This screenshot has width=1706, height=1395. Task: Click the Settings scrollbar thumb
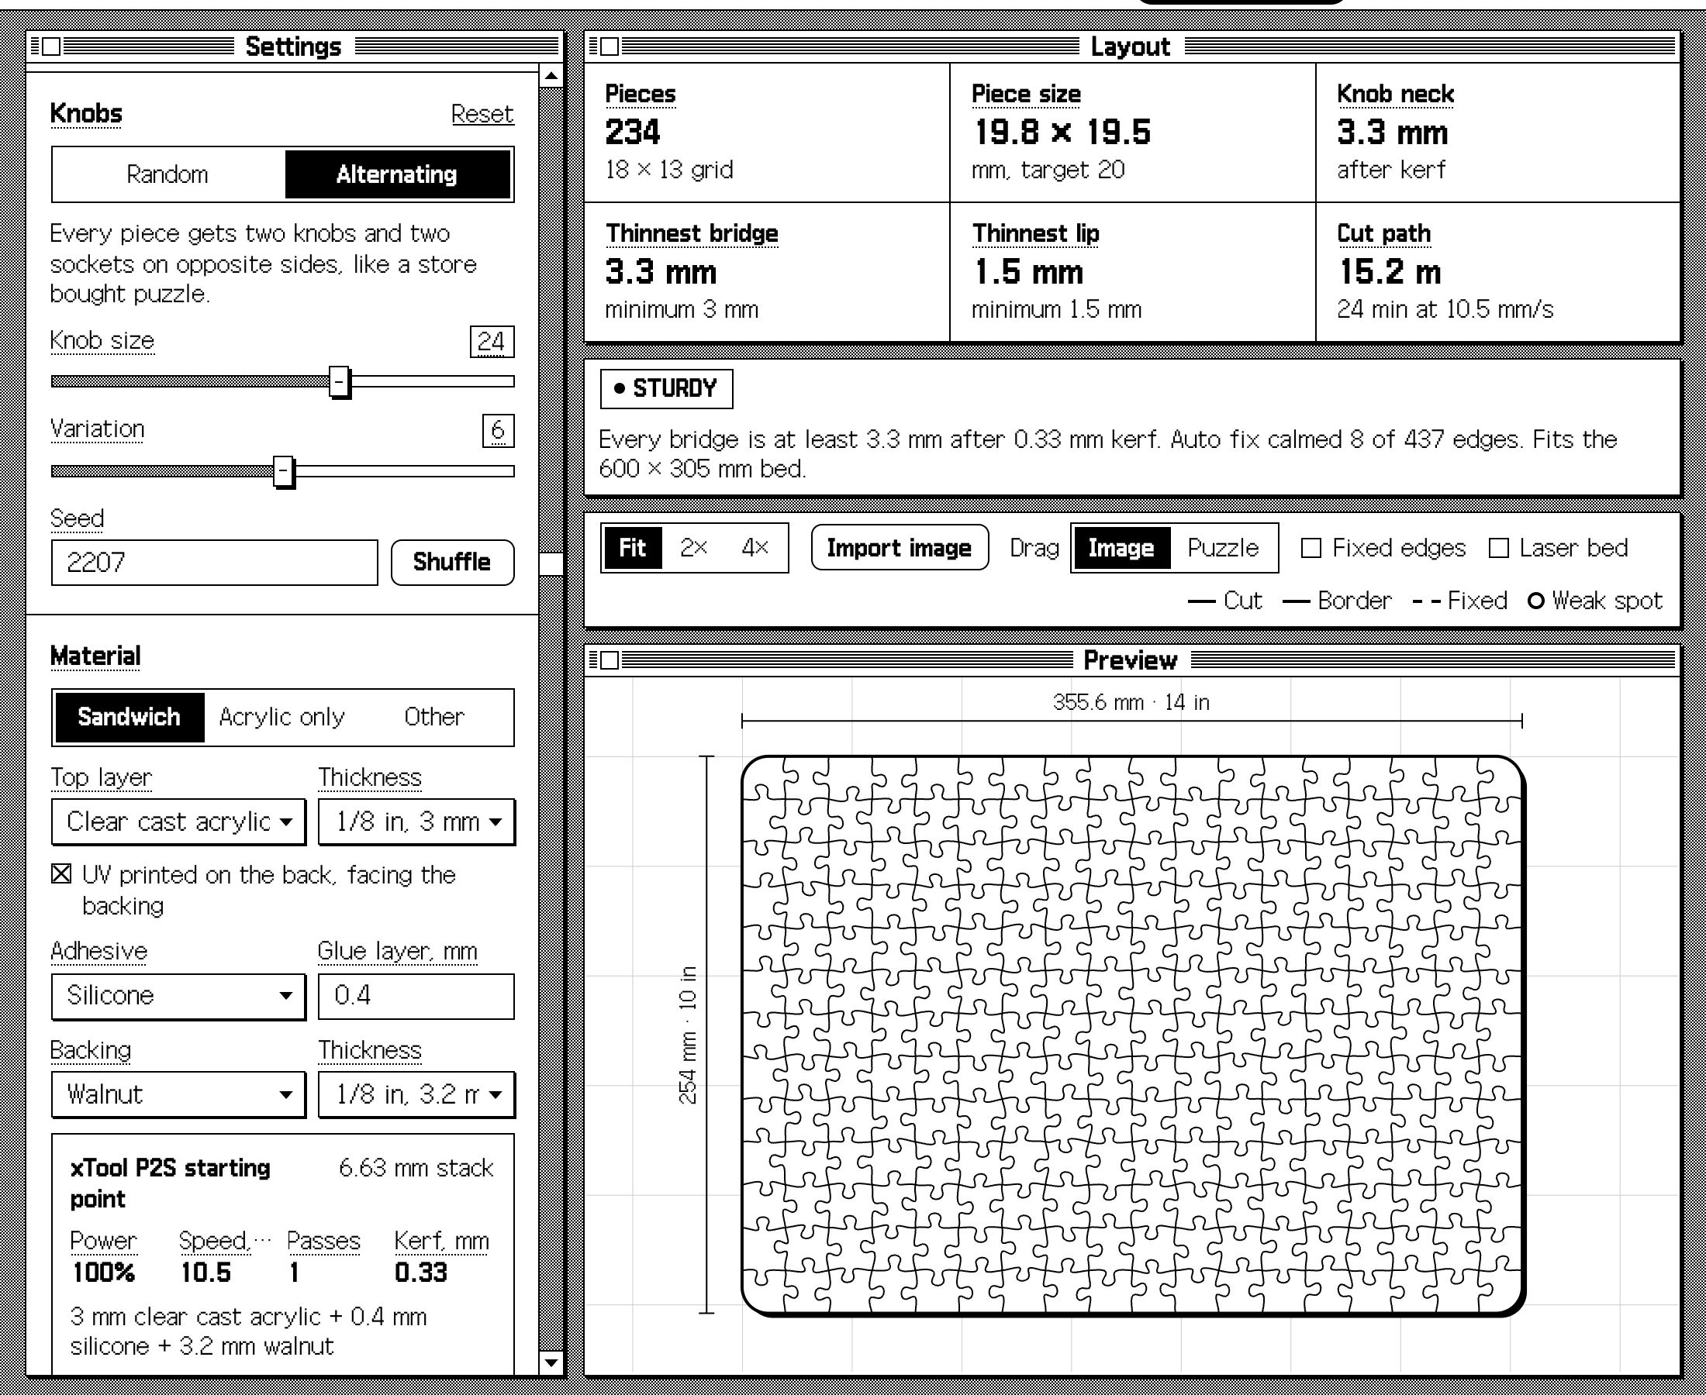click(x=551, y=563)
